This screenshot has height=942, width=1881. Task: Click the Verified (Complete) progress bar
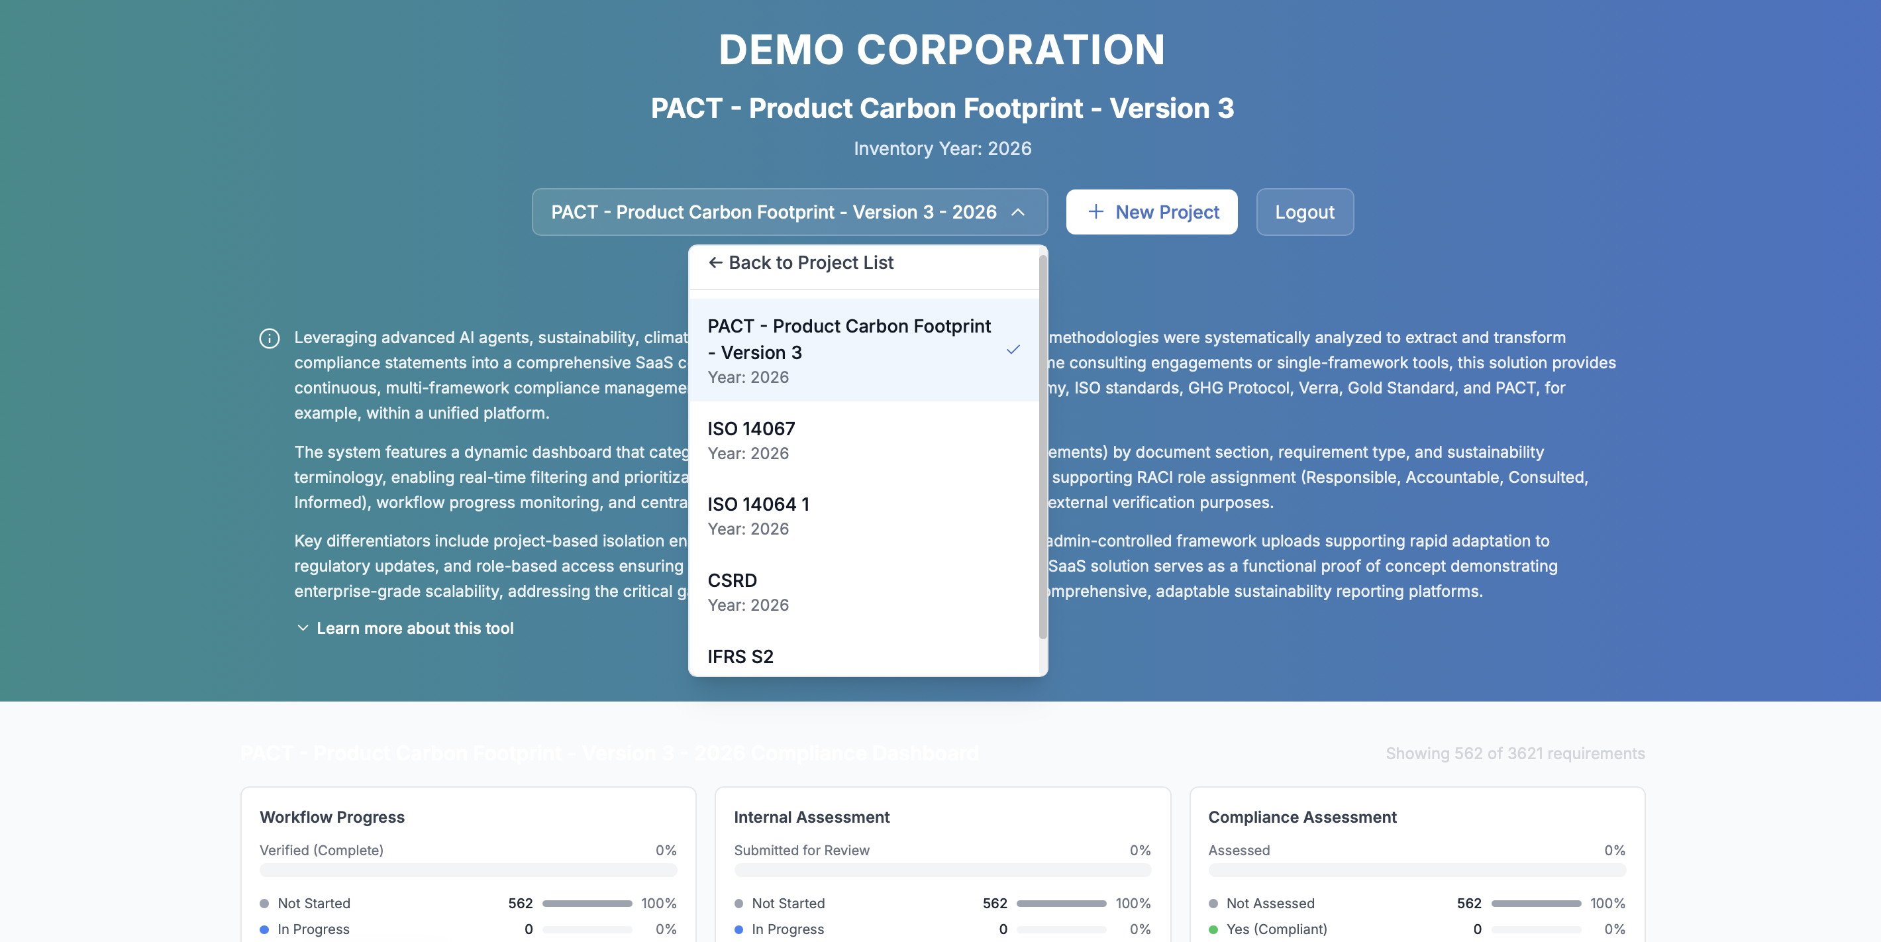468,870
